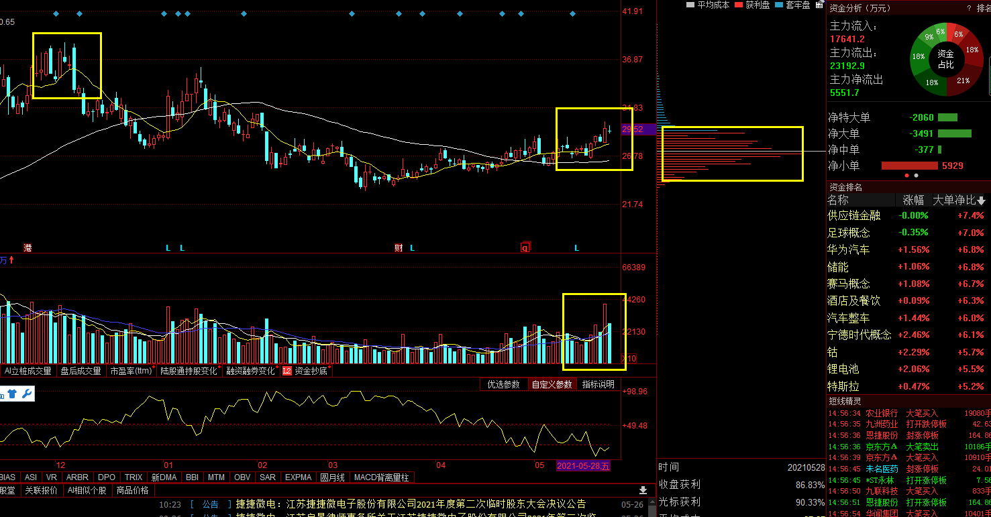Image resolution: width=991 pixels, height=517 pixels.
Task: Click the red boxed q marker on chart
Action: [x=525, y=247]
